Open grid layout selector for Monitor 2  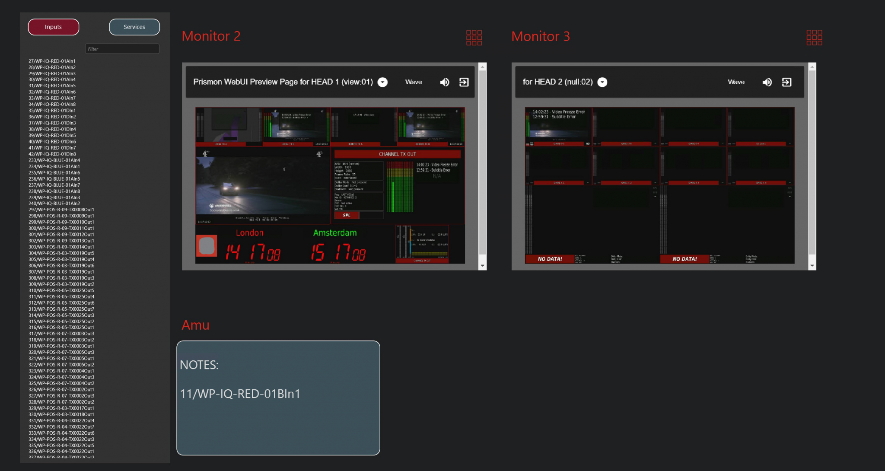click(x=474, y=38)
